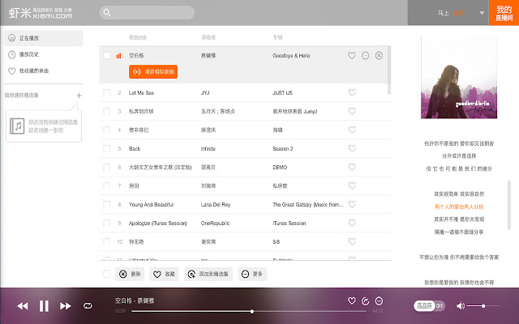Click the favorite button below the list
The height and width of the screenshot is (324, 519).
164,274
